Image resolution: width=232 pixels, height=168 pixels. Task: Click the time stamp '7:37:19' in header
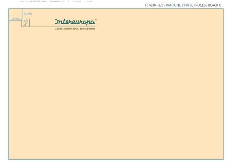(x=88, y=2)
